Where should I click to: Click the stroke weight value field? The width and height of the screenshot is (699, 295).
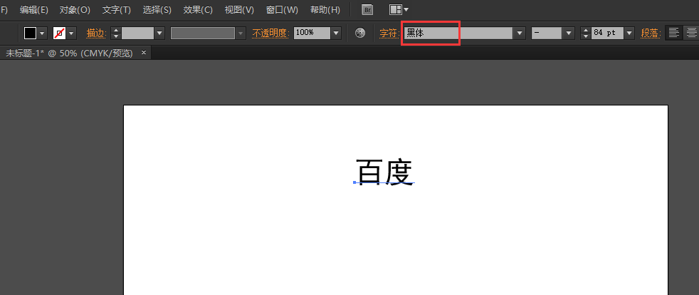(x=138, y=33)
